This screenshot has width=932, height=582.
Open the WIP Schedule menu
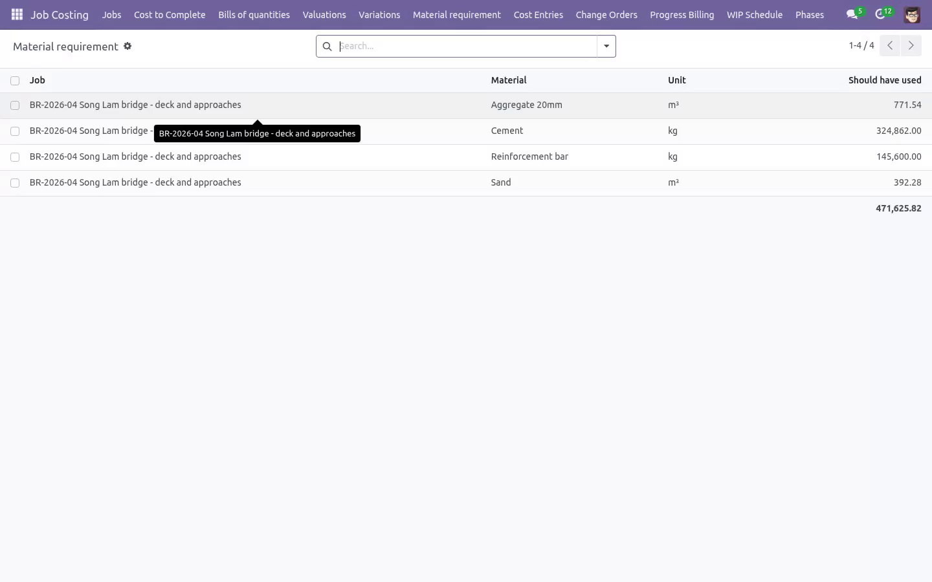pyautogui.click(x=755, y=15)
